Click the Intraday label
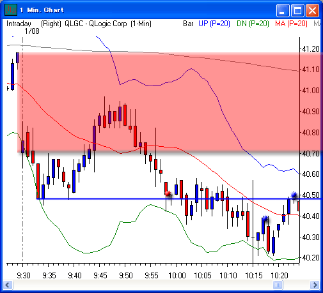323x293 pixels. pyautogui.click(x=19, y=24)
